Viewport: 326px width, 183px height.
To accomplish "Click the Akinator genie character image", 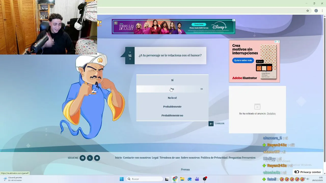I will coord(93,96).
